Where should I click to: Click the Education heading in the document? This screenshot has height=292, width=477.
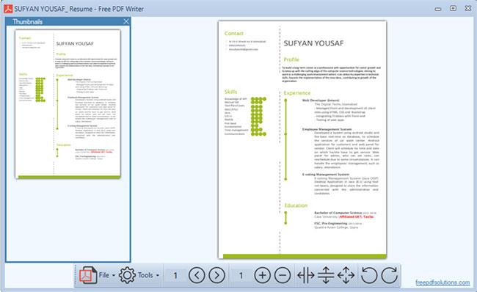[x=296, y=205]
